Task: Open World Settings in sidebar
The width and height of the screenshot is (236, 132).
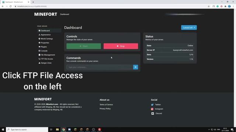Action: pyautogui.click(x=46, y=39)
